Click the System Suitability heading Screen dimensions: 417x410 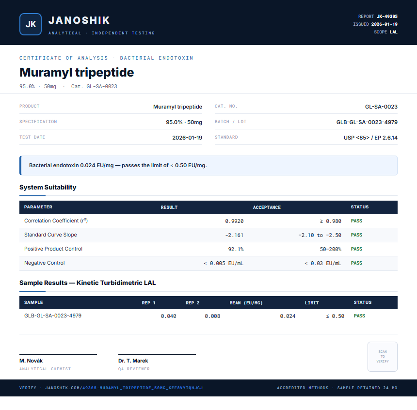pos(48,187)
